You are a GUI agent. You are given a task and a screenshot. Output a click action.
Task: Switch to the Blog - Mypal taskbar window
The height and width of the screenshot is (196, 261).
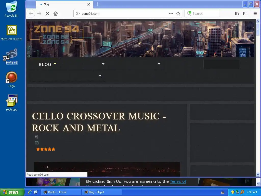[102, 192]
